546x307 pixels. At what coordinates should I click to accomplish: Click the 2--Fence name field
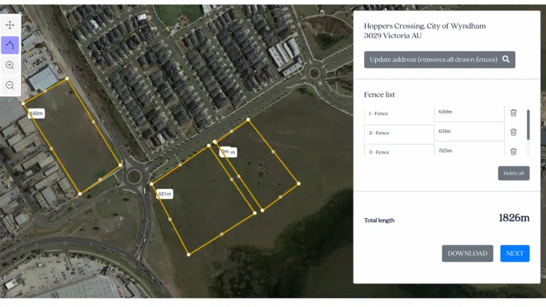[x=399, y=133]
